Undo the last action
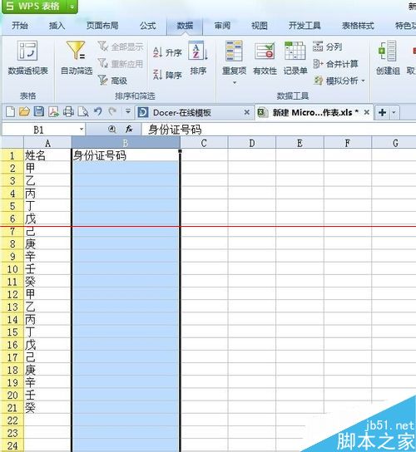Viewport: 416px width, 452px height. (98, 112)
